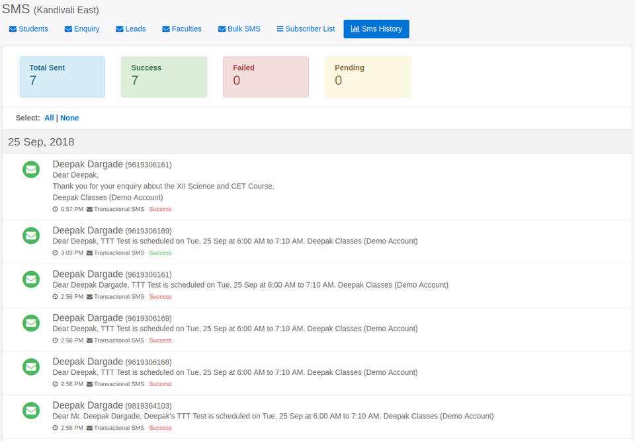Click the list icon beside Subscriber List
The image size is (635, 441).
point(281,28)
